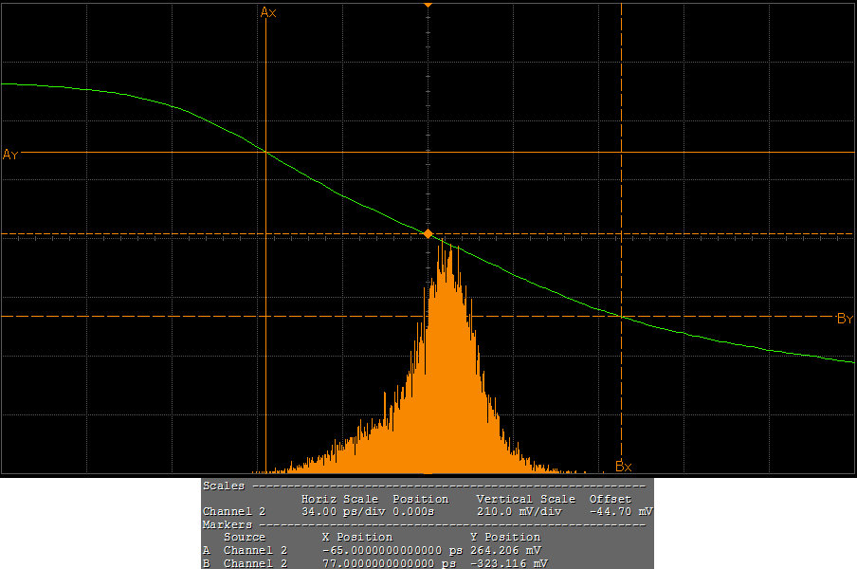The width and height of the screenshot is (857, 569).
Task: Select the Ay marker label on left edge
Action: click(10, 155)
